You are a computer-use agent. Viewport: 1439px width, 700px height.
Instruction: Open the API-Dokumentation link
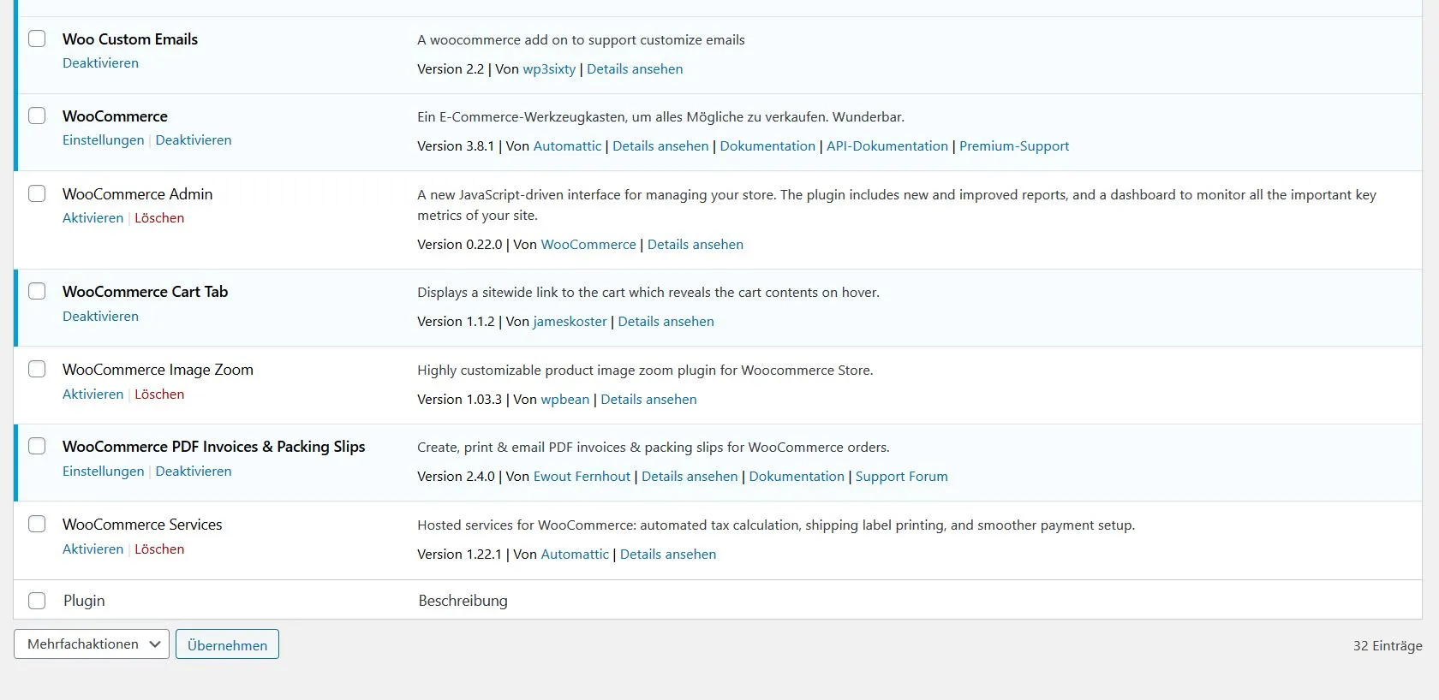[887, 146]
